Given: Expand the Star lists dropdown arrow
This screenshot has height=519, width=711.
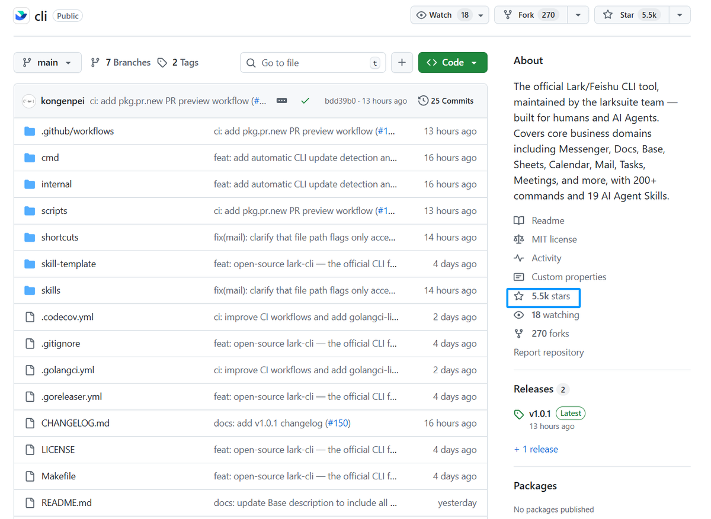Looking at the screenshot, I should [x=680, y=15].
